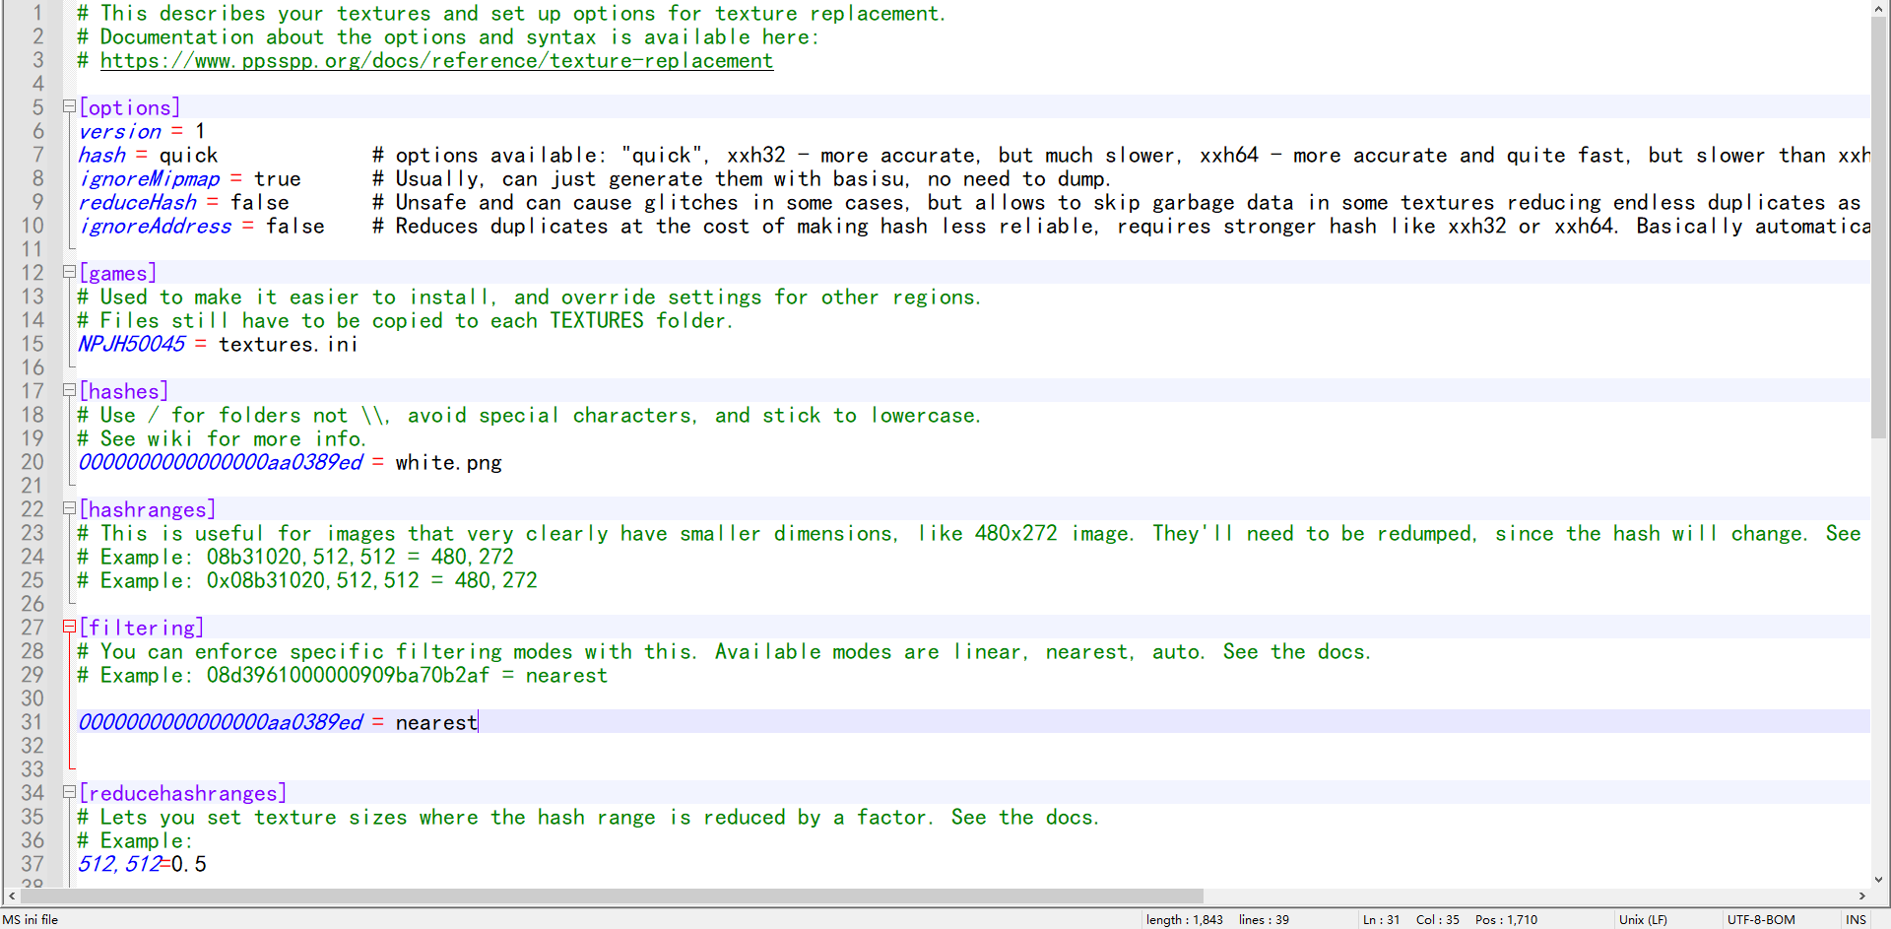This screenshot has height=929, width=1891.
Task: Click the 'NPJH50045' game ID key
Action: 132,344
